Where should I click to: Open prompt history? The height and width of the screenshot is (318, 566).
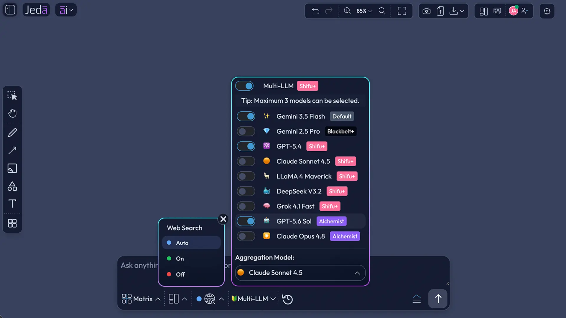pyautogui.click(x=287, y=299)
